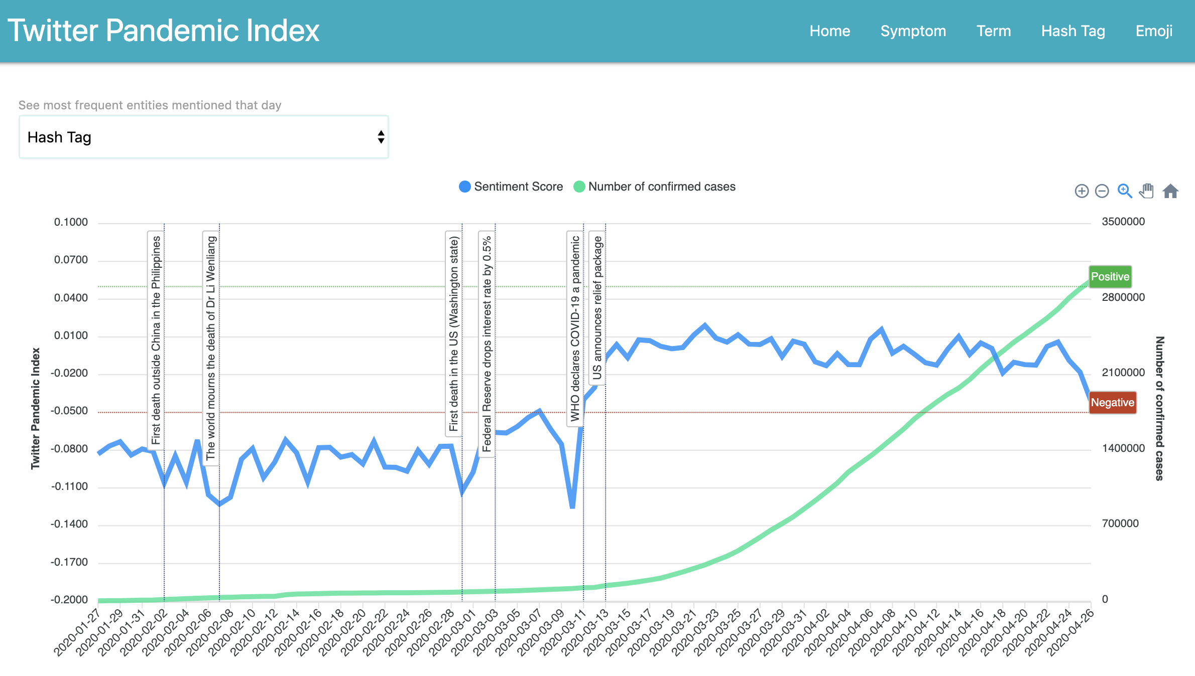Image resolution: width=1195 pixels, height=676 pixels.
Task: Go to the Home nav item
Action: point(829,31)
